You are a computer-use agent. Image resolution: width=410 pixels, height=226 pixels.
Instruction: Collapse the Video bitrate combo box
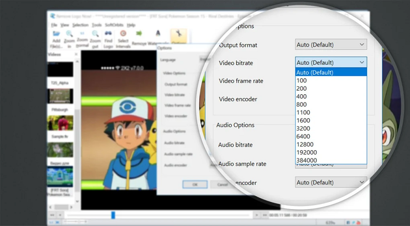[331, 62]
